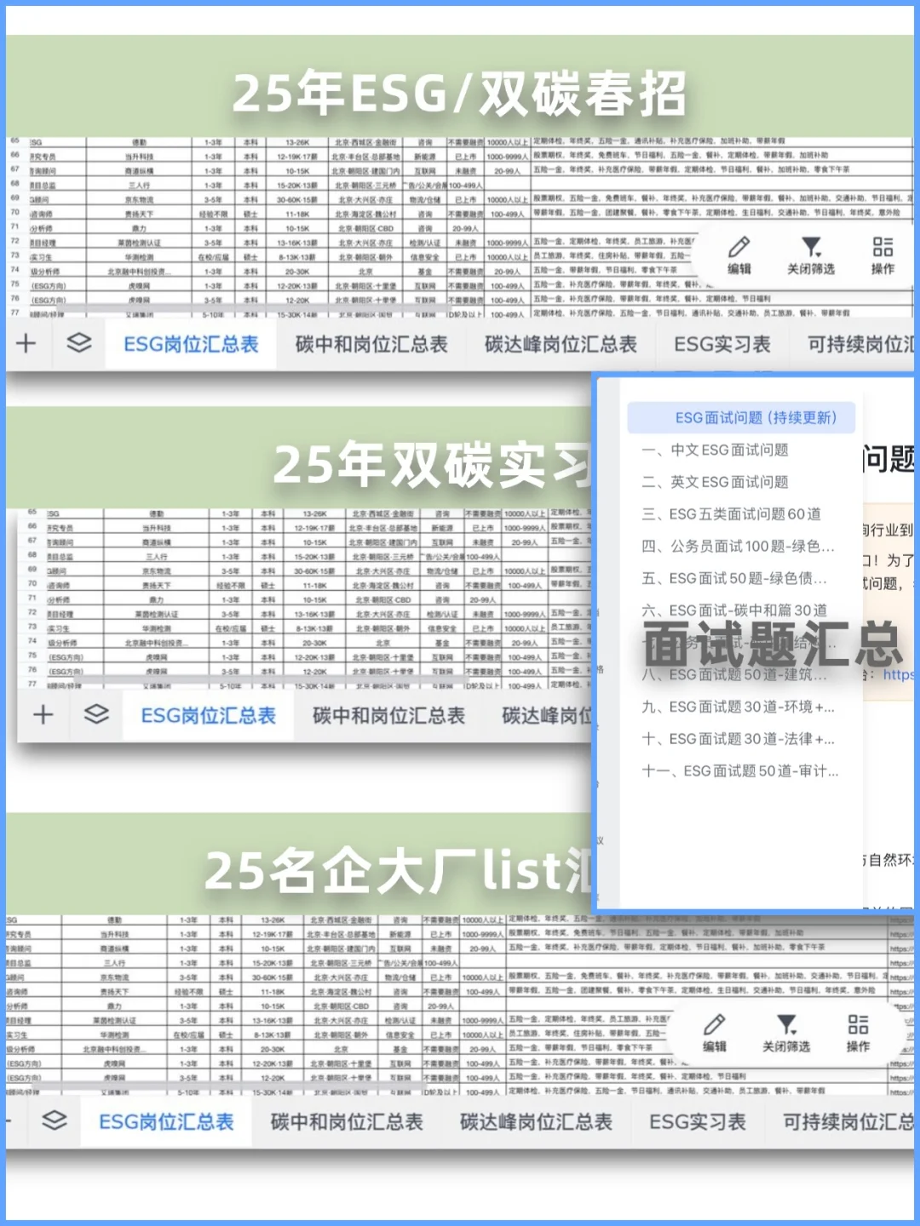Select 30-60K·15薪 cell in 春招 spreadsheet
Image resolution: width=920 pixels, height=1226 pixels.
click(x=297, y=199)
